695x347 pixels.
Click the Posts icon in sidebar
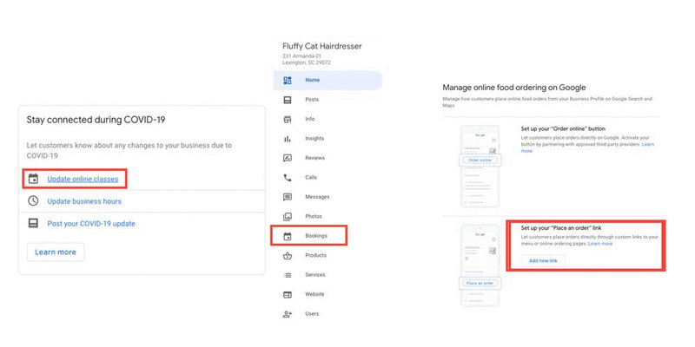click(x=288, y=100)
